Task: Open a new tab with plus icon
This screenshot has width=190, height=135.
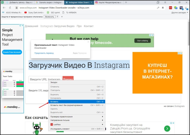Action: (126, 2)
